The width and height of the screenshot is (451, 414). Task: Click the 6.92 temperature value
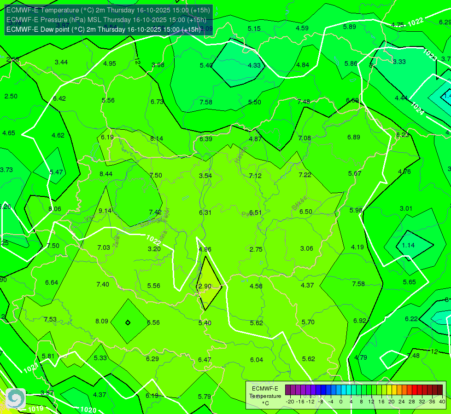click(x=359, y=320)
